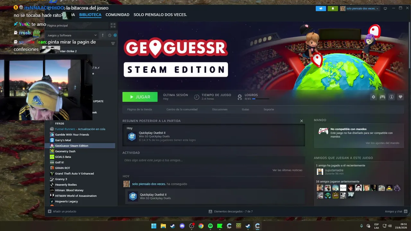Sort library with the up arrow icon
The image size is (411, 231).
pos(103,35)
